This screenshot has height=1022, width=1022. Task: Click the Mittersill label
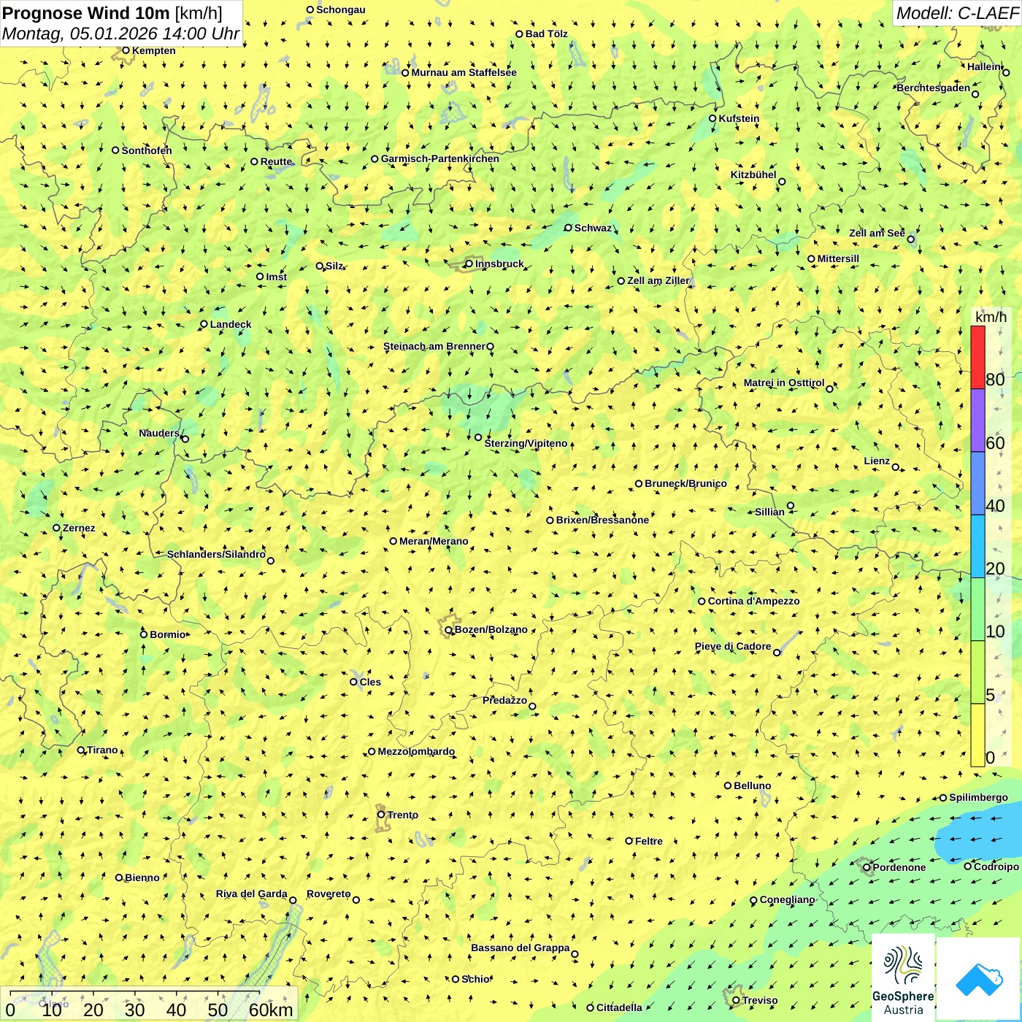(x=838, y=258)
